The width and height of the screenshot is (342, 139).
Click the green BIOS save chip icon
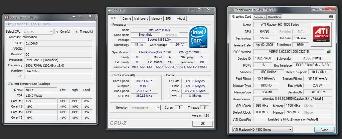point(329,52)
